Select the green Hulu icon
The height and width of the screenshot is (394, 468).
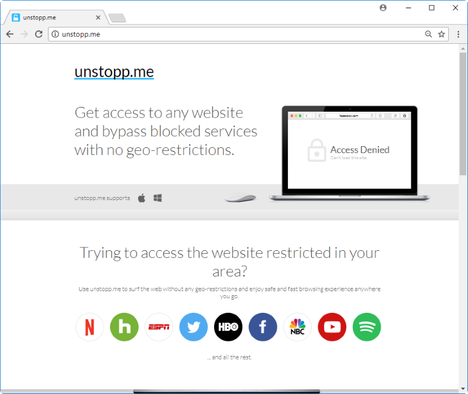click(124, 327)
